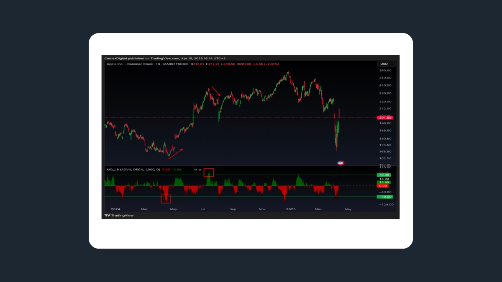Open the MO_LB (ADVN, DECN, 1,000, D) indicator legend
Viewport: 502px width, 282px height.
(133, 170)
